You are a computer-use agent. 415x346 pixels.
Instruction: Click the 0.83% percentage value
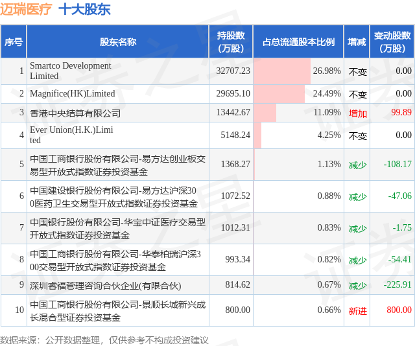pos(329,227)
